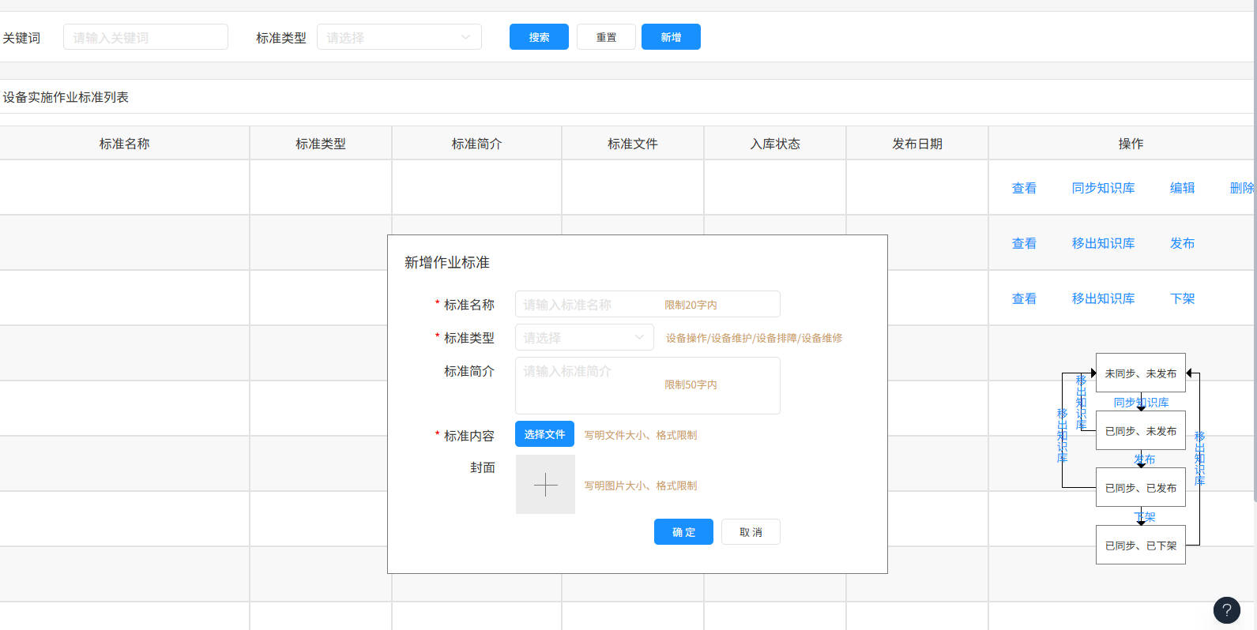Open the help question mark icon
This screenshot has height=630, width=1257.
click(1227, 609)
